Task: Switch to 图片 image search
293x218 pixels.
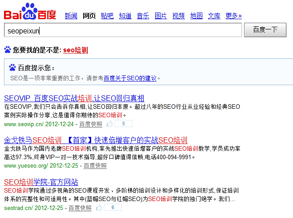Action: (161, 16)
